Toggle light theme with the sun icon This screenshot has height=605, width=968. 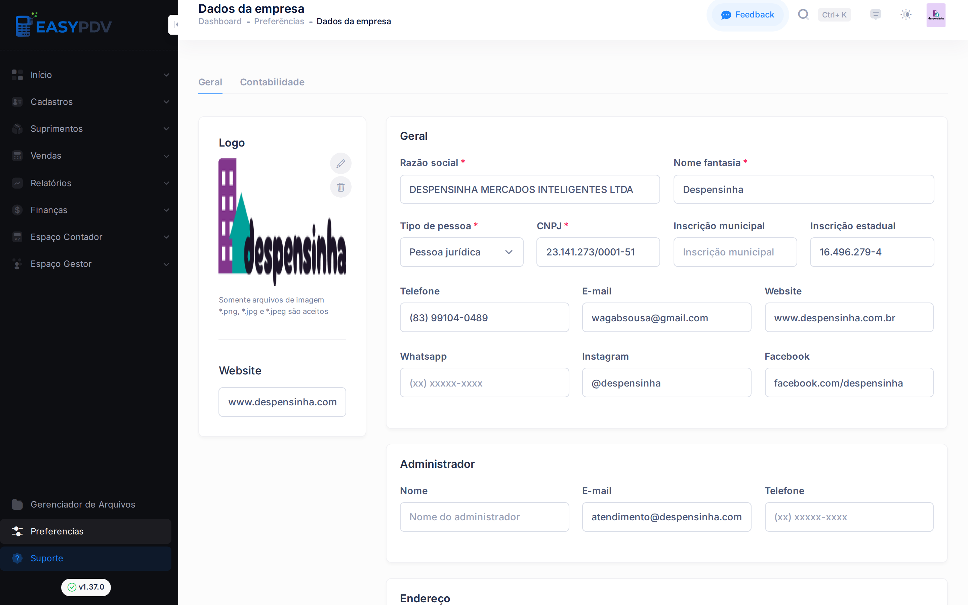tap(906, 15)
